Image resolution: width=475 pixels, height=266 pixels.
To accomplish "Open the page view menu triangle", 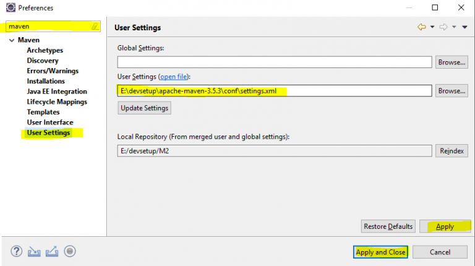I will [464, 27].
